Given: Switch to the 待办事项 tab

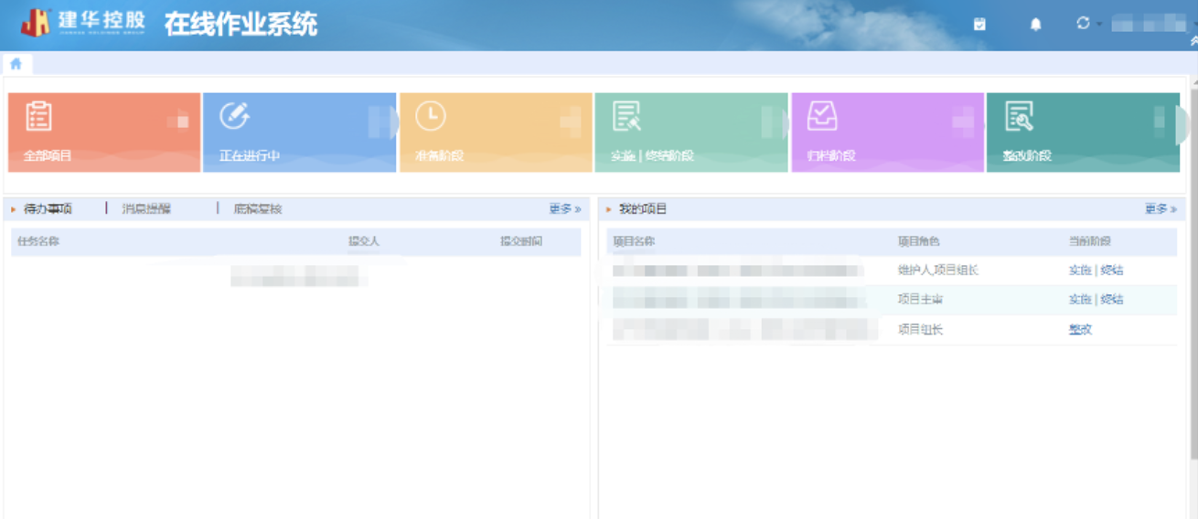Looking at the screenshot, I should coord(48,209).
